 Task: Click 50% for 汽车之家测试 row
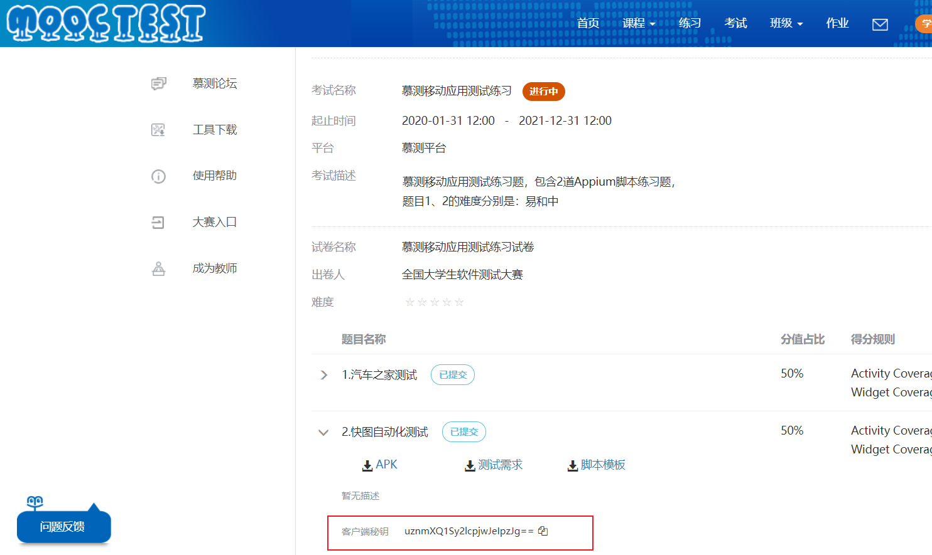[x=792, y=374]
